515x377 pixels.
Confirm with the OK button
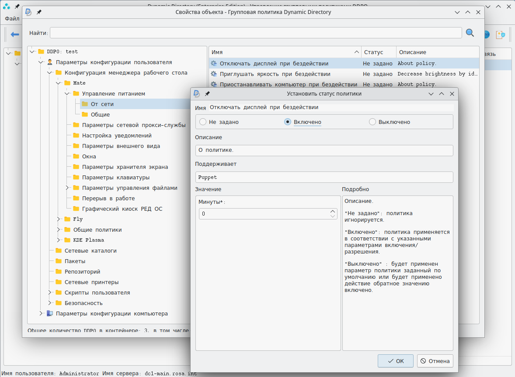[x=396, y=361]
